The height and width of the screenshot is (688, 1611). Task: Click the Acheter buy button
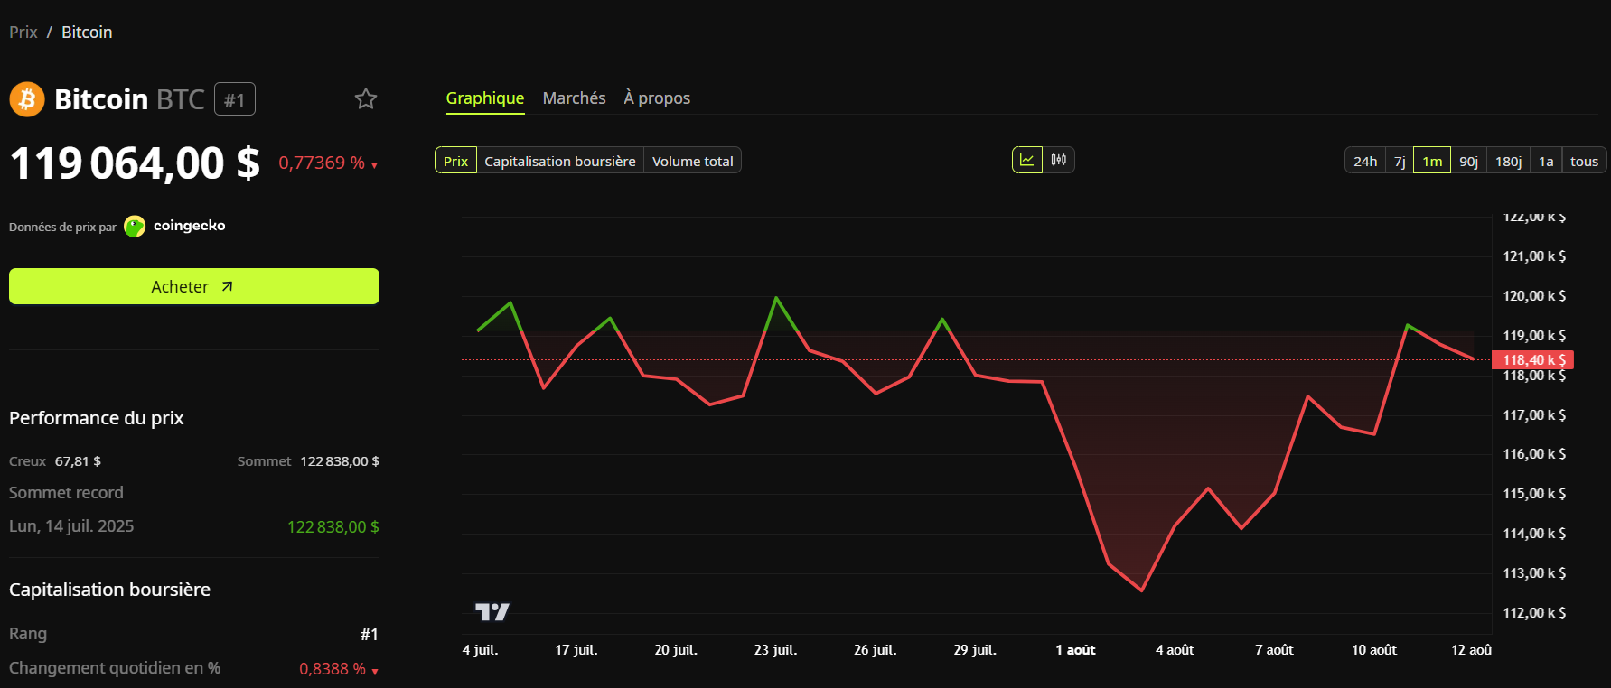[194, 286]
